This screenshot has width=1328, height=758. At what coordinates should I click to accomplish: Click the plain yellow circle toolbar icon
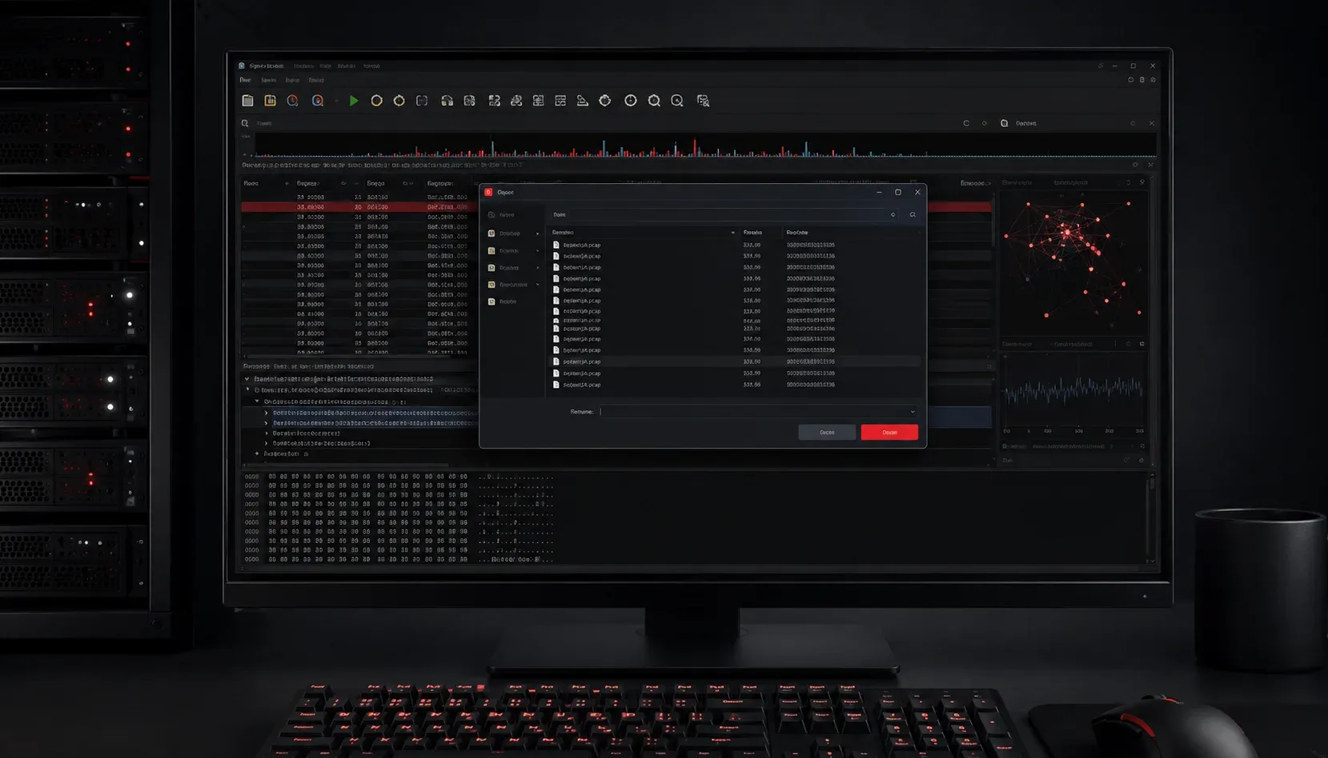click(x=376, y=101)
